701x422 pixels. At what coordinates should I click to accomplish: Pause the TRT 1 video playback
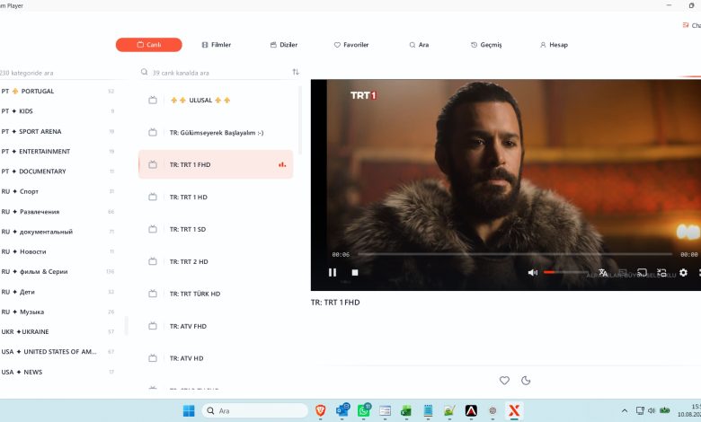point(333,272)
